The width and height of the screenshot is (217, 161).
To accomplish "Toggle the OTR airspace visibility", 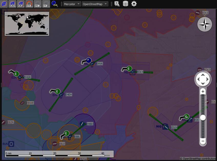I will coord(45,4).
